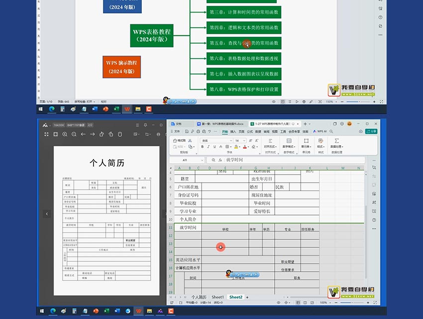Toggle page layout view in status bar

[305, 303]
